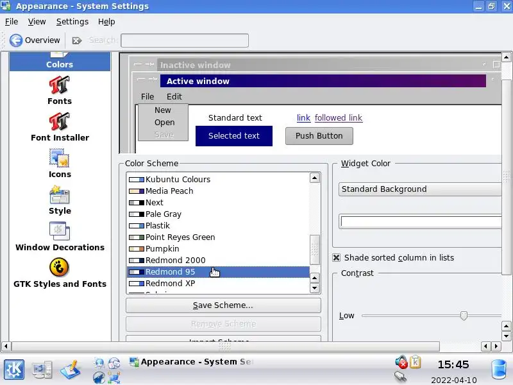This screenshot has width=513, height=385.
Task: Click New in preview menu
Action: click(x=163, y=110)
